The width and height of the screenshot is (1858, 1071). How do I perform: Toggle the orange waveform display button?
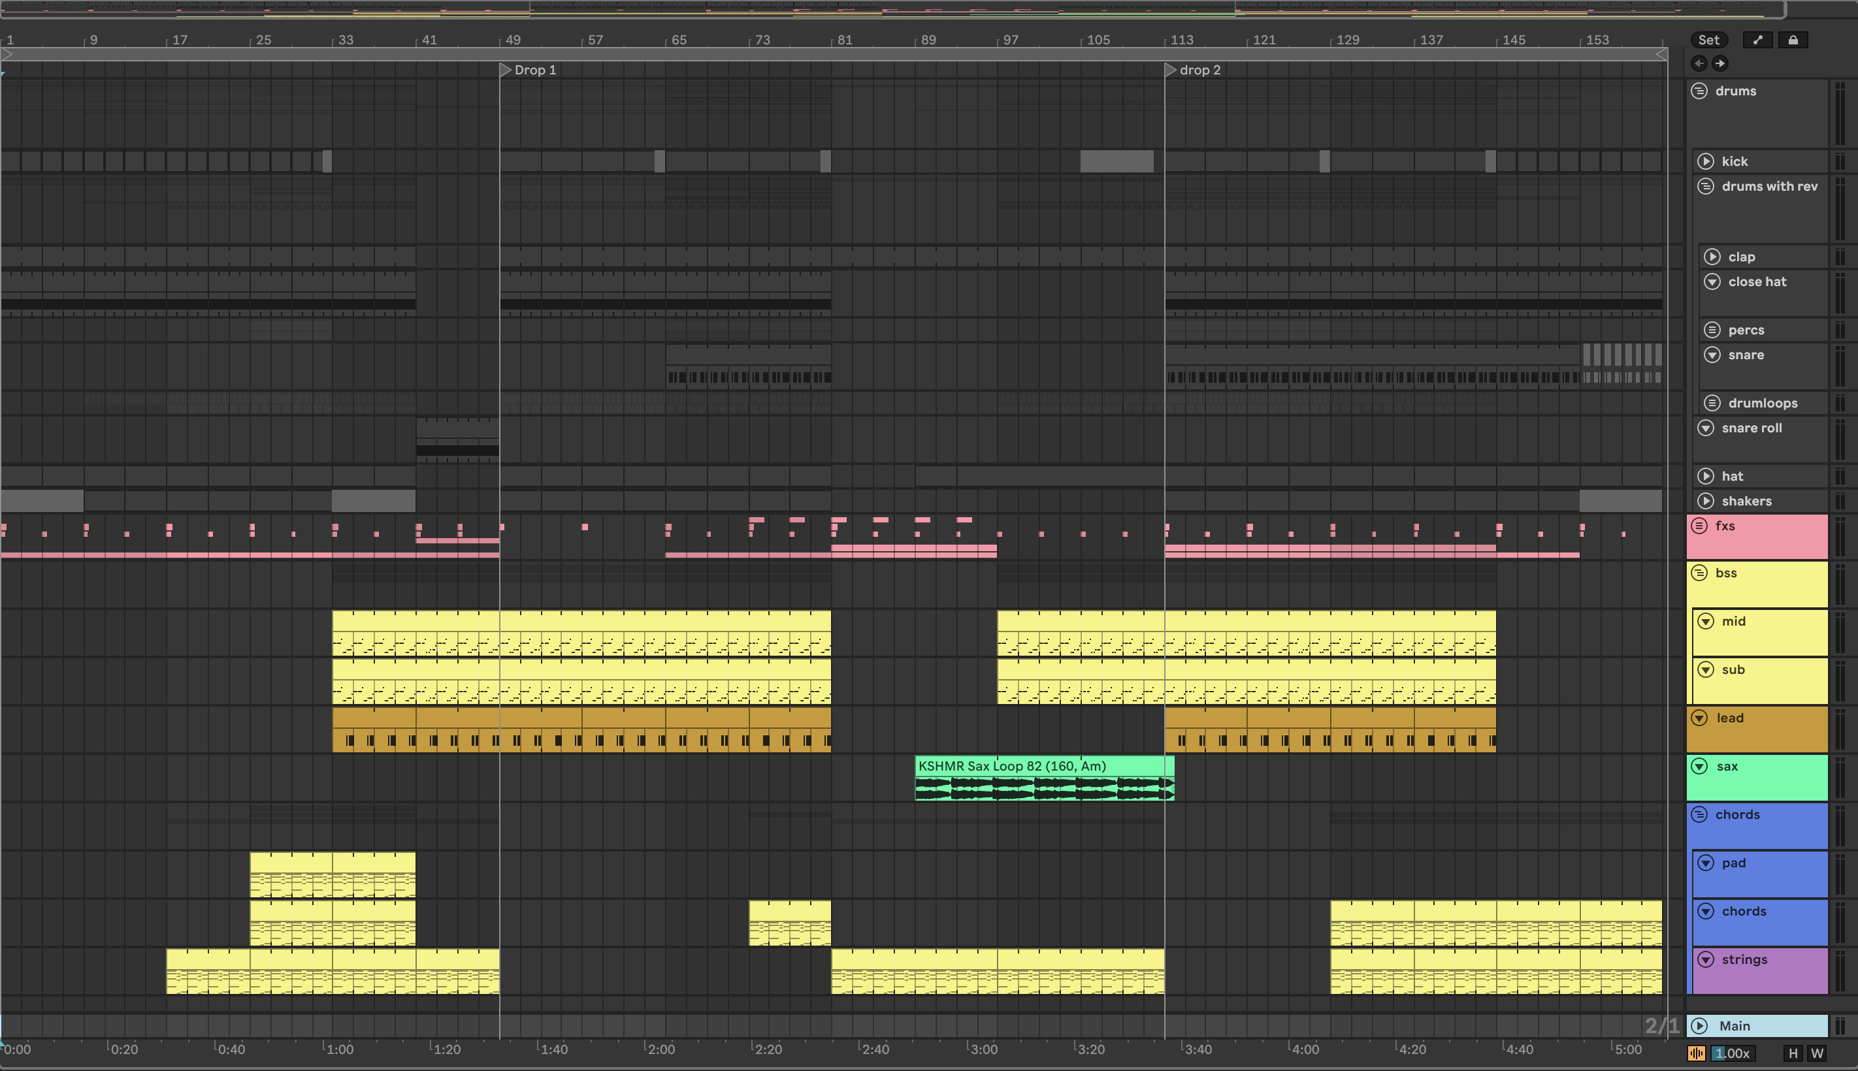click(x=1697, y=1053)
